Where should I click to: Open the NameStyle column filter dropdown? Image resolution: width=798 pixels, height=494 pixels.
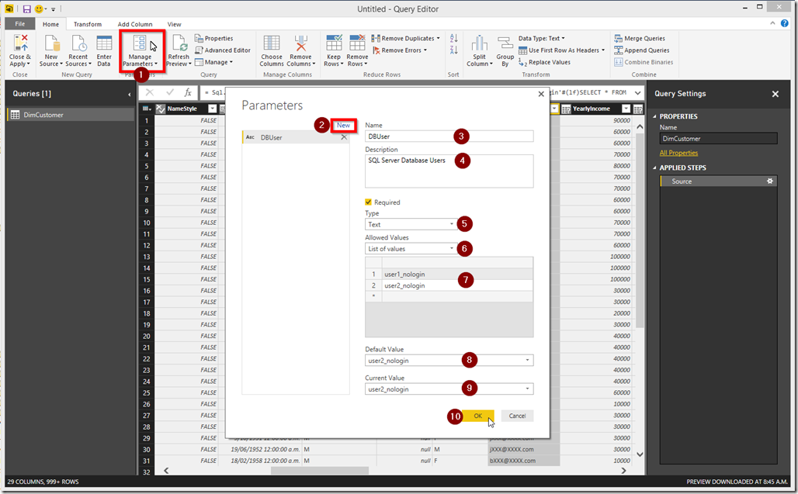pyautogui.click(x=212, y=109)
